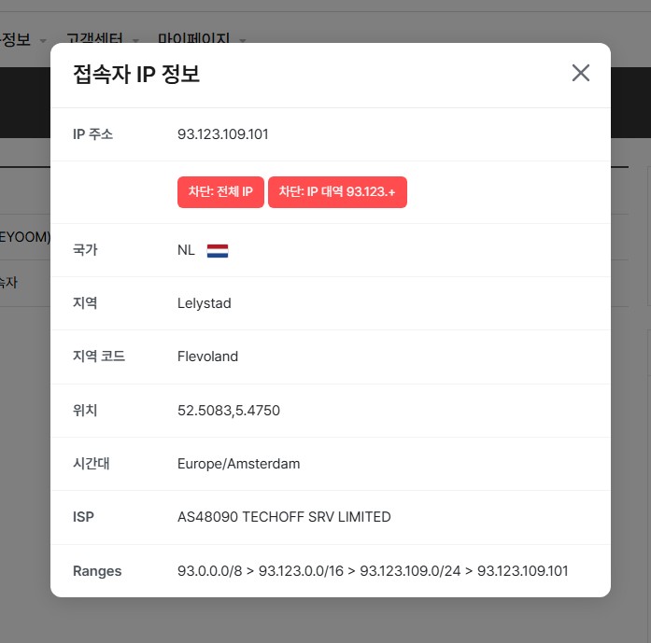The height and width of the screenshot is (643, 651).
Task: Select the IP address in the IP 주소 row
Action: tap(222, 134)
